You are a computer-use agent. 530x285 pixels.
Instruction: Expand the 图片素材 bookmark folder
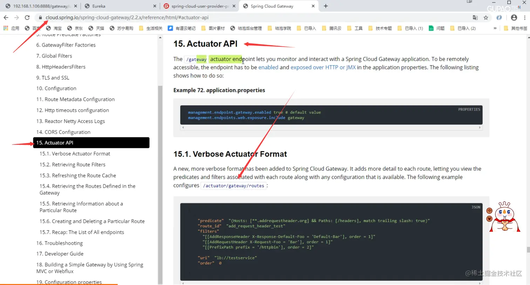[213, 28]
